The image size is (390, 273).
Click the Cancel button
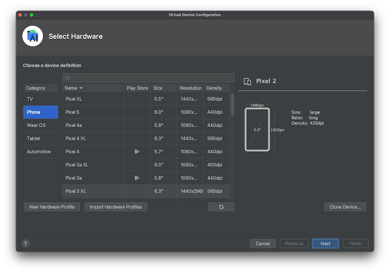(263, 244)
